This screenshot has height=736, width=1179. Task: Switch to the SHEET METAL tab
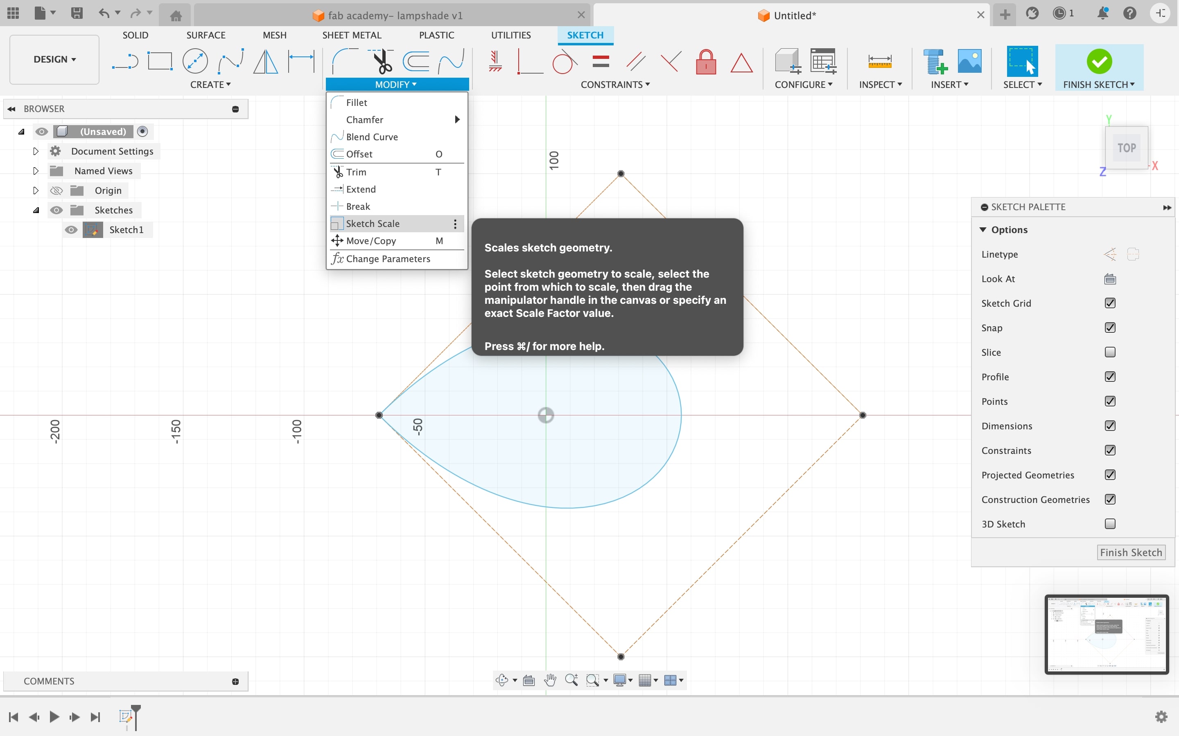[x=352, y=35]
